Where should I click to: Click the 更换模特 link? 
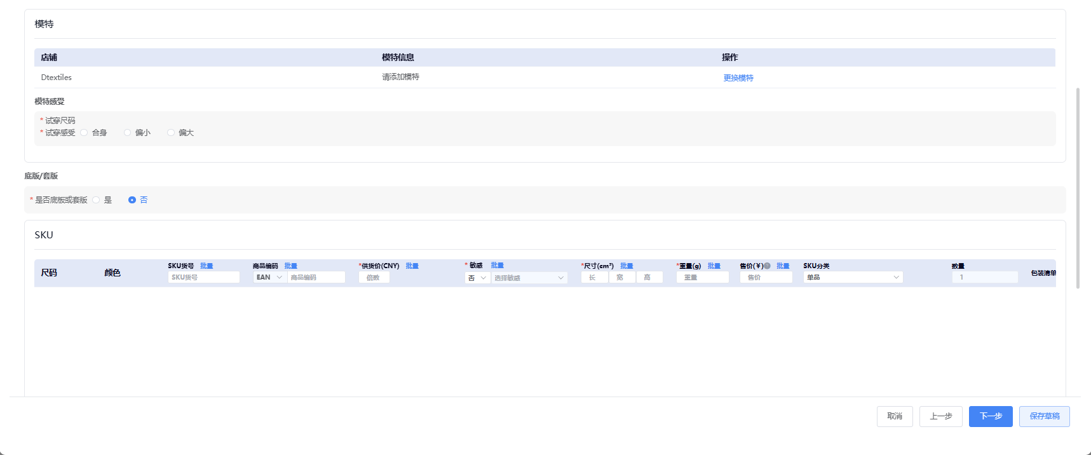coord(738,78)
